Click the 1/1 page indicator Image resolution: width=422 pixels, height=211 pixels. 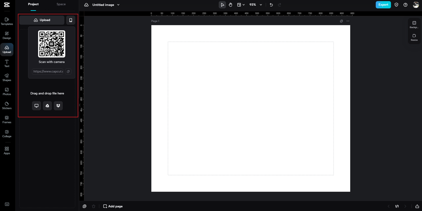click(397, 206)
